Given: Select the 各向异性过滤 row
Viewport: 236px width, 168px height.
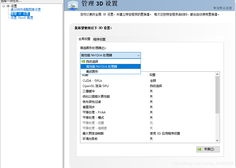Looking at the screenshot, I should (148, 102).
